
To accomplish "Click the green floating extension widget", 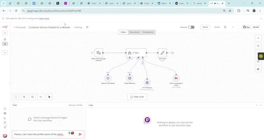I will (x=261, y=56).
